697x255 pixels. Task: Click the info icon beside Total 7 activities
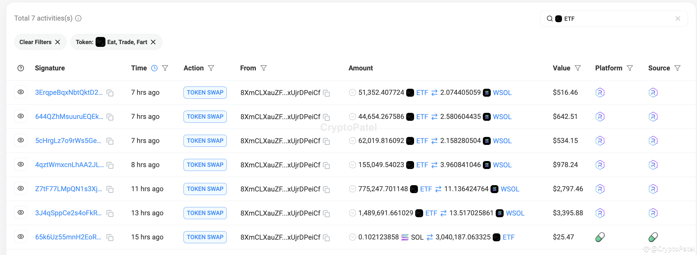(x=79, y=18)
